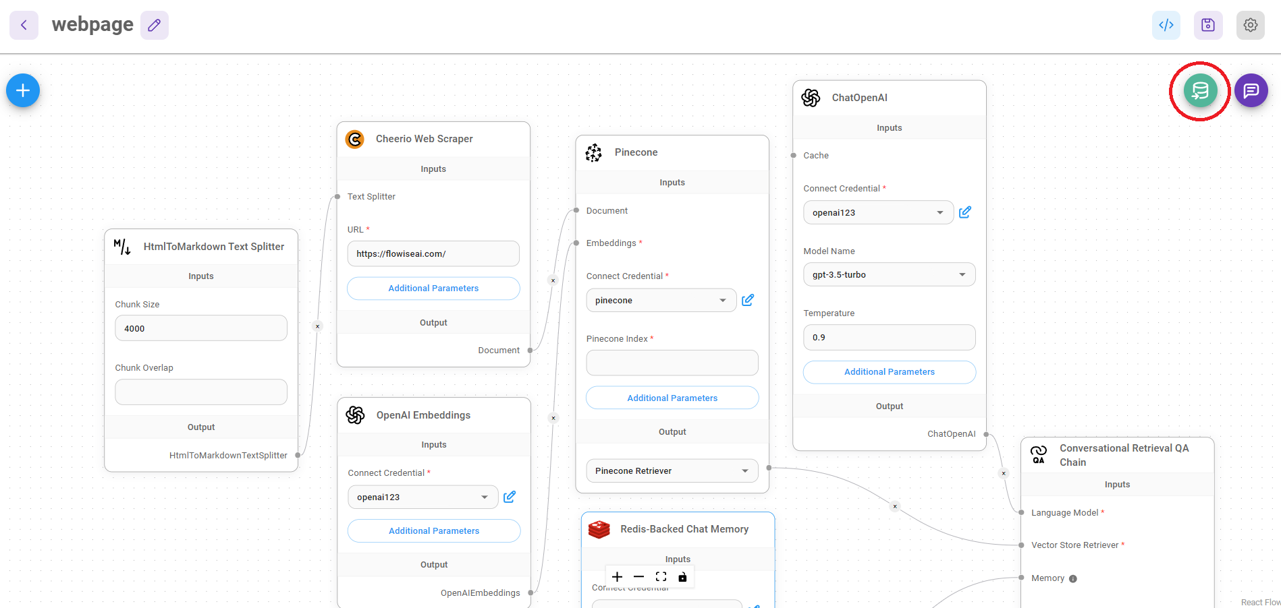Open Cheerio Web Scraper Additional Parameters
1281x608 pixels.
click(x=433, y=288)
